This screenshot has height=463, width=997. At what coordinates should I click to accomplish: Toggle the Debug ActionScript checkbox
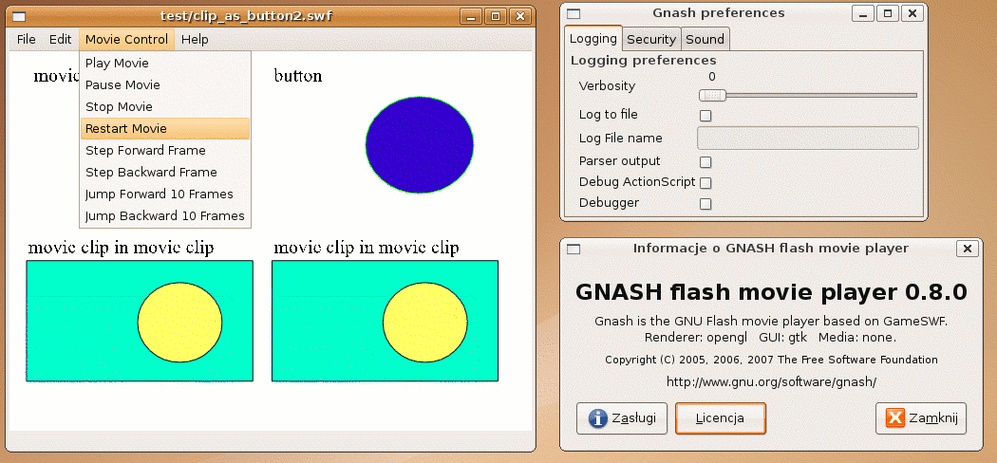click(705, 183)
